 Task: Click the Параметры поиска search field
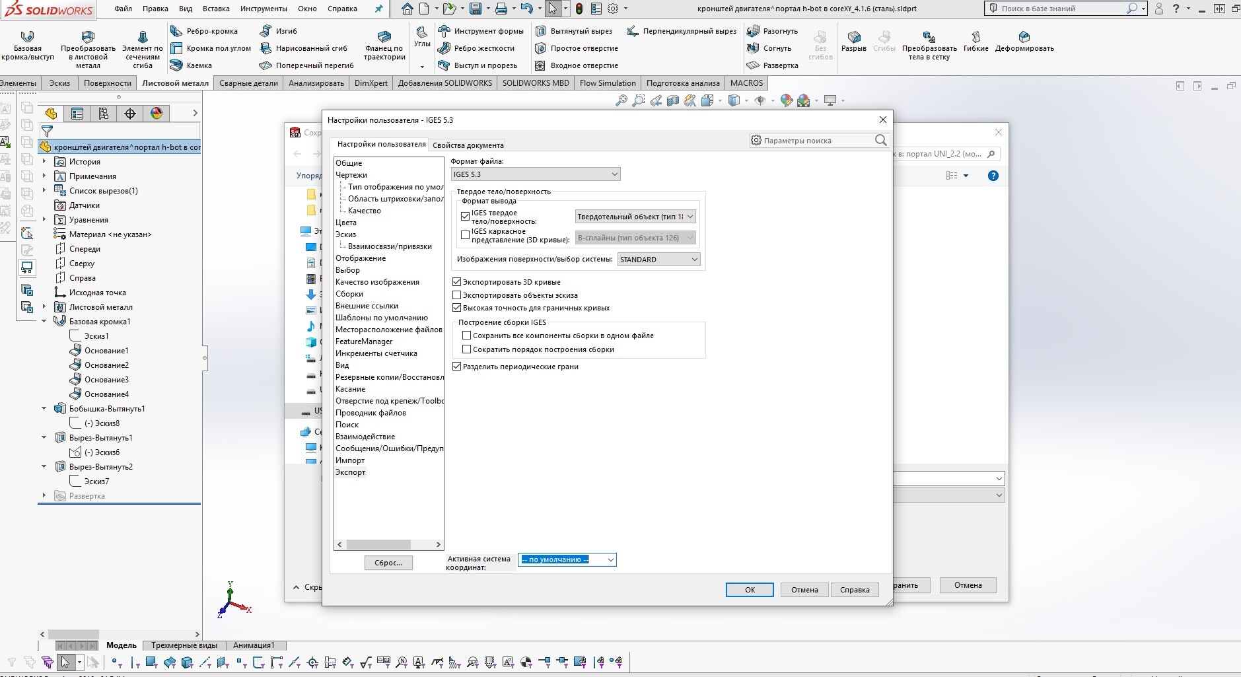coord(818,140)
